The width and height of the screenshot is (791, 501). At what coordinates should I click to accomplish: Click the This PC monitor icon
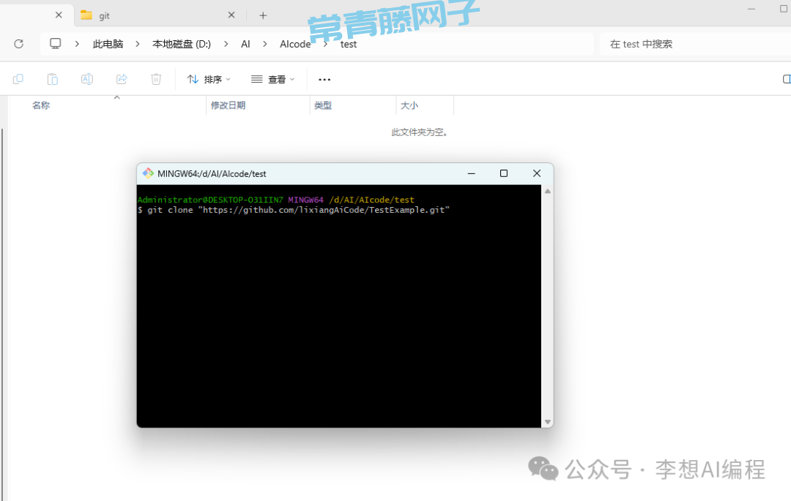click(56, 44)
